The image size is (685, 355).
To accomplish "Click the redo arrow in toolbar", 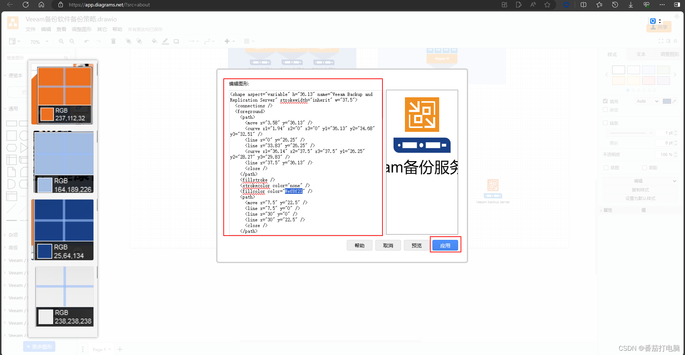I will 98,41.
